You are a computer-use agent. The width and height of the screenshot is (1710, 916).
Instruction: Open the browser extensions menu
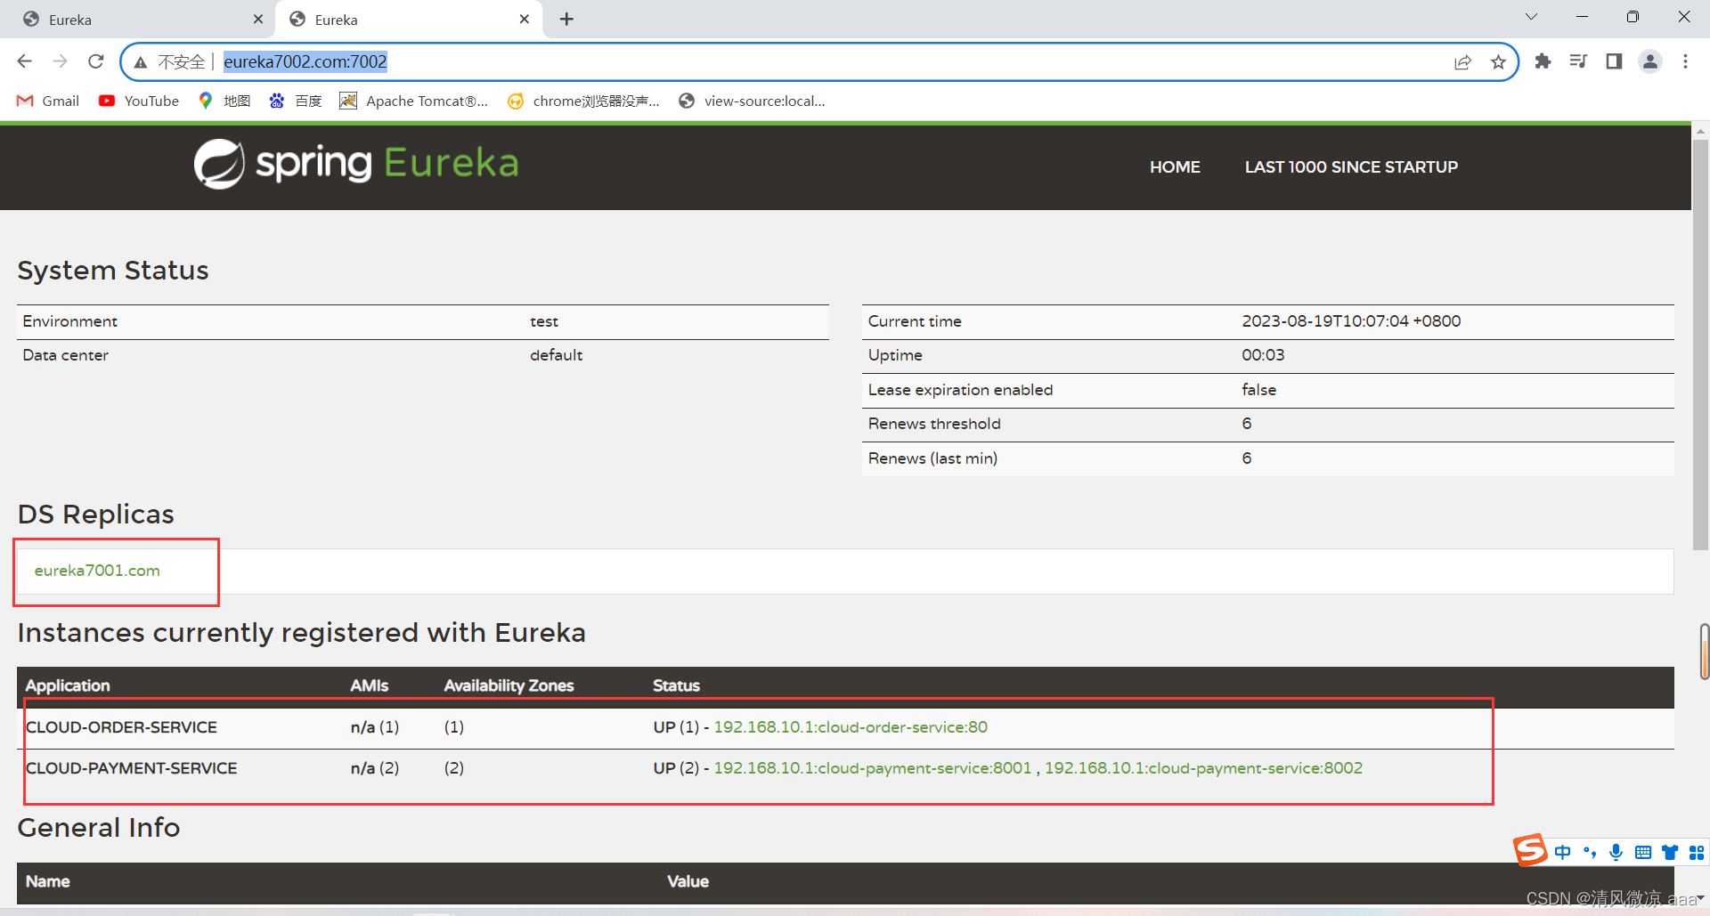pyautogui.click(x=1543, y=61)
